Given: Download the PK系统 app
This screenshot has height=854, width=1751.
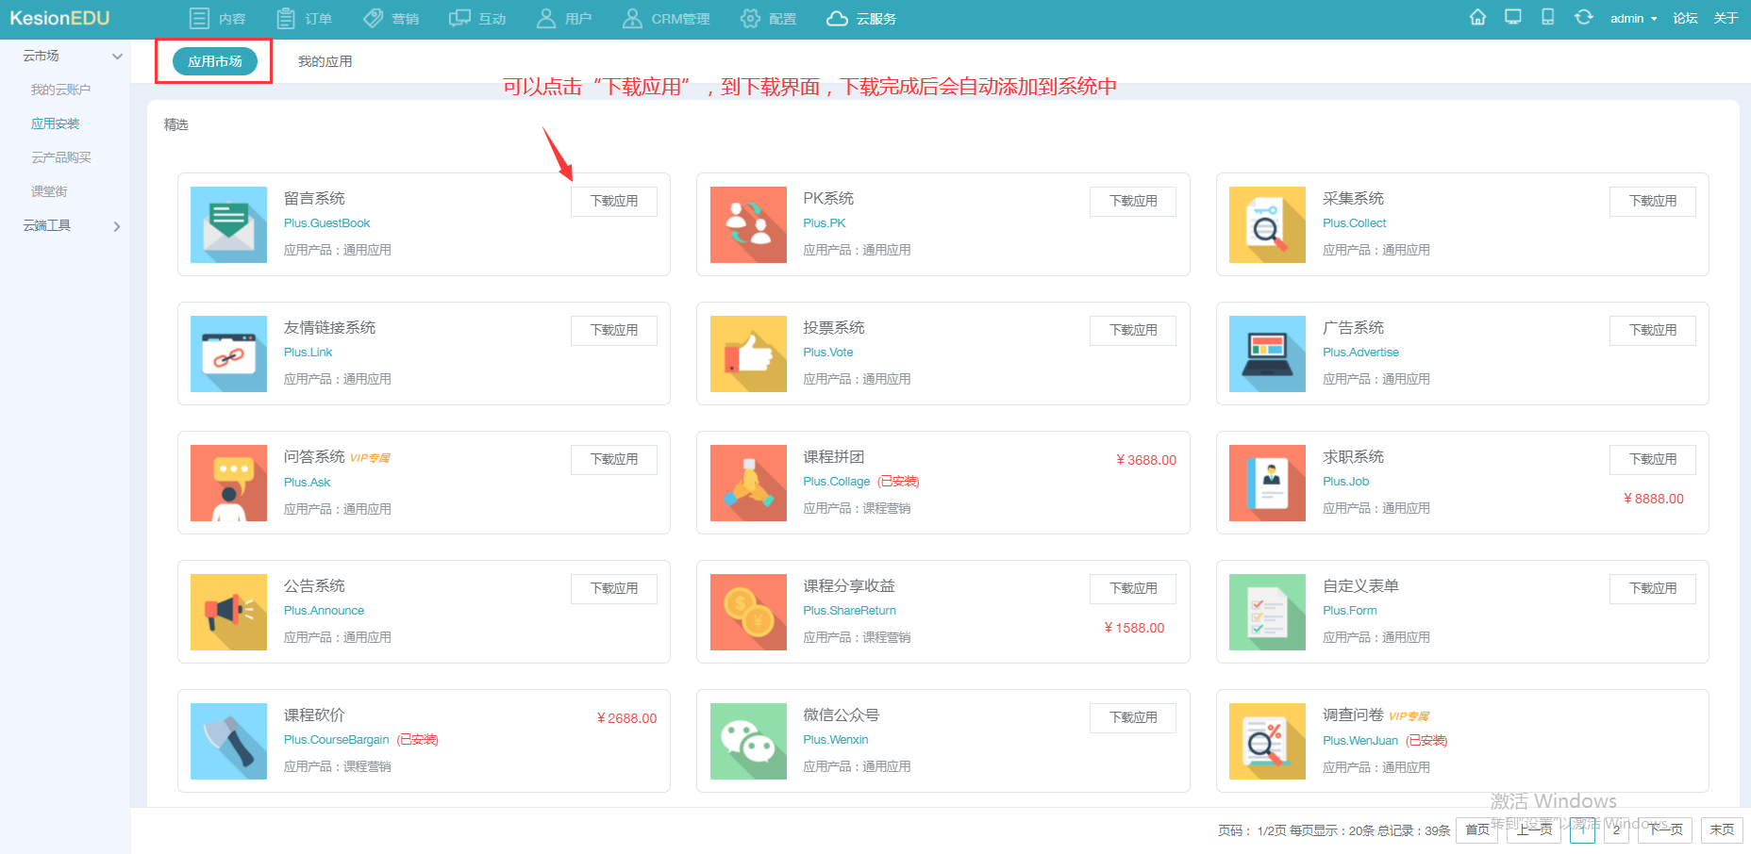Looking at the screenshot, I should click(x=1133, y=201).
